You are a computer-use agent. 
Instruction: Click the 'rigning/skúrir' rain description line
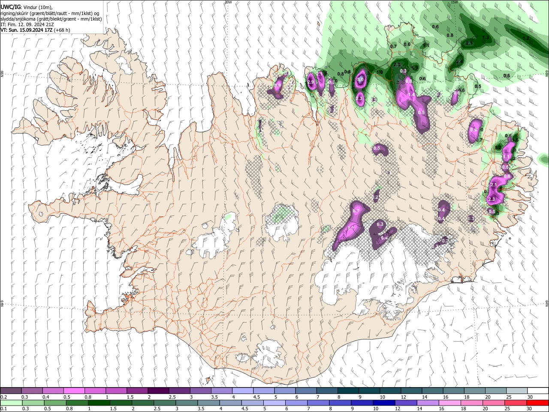(50, 13)
